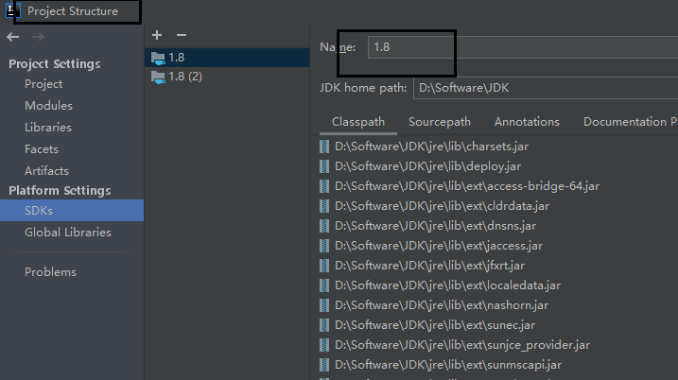
Task: Click the JDK home path field
Action: (x=546, y=88)
